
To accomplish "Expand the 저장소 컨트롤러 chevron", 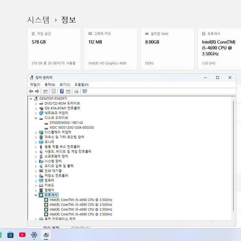I will click(x=36, y=176).
